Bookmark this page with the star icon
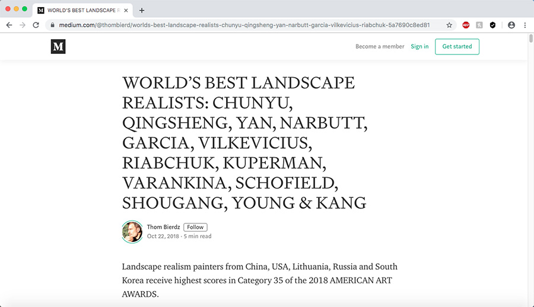 click(x=449, y=25)
